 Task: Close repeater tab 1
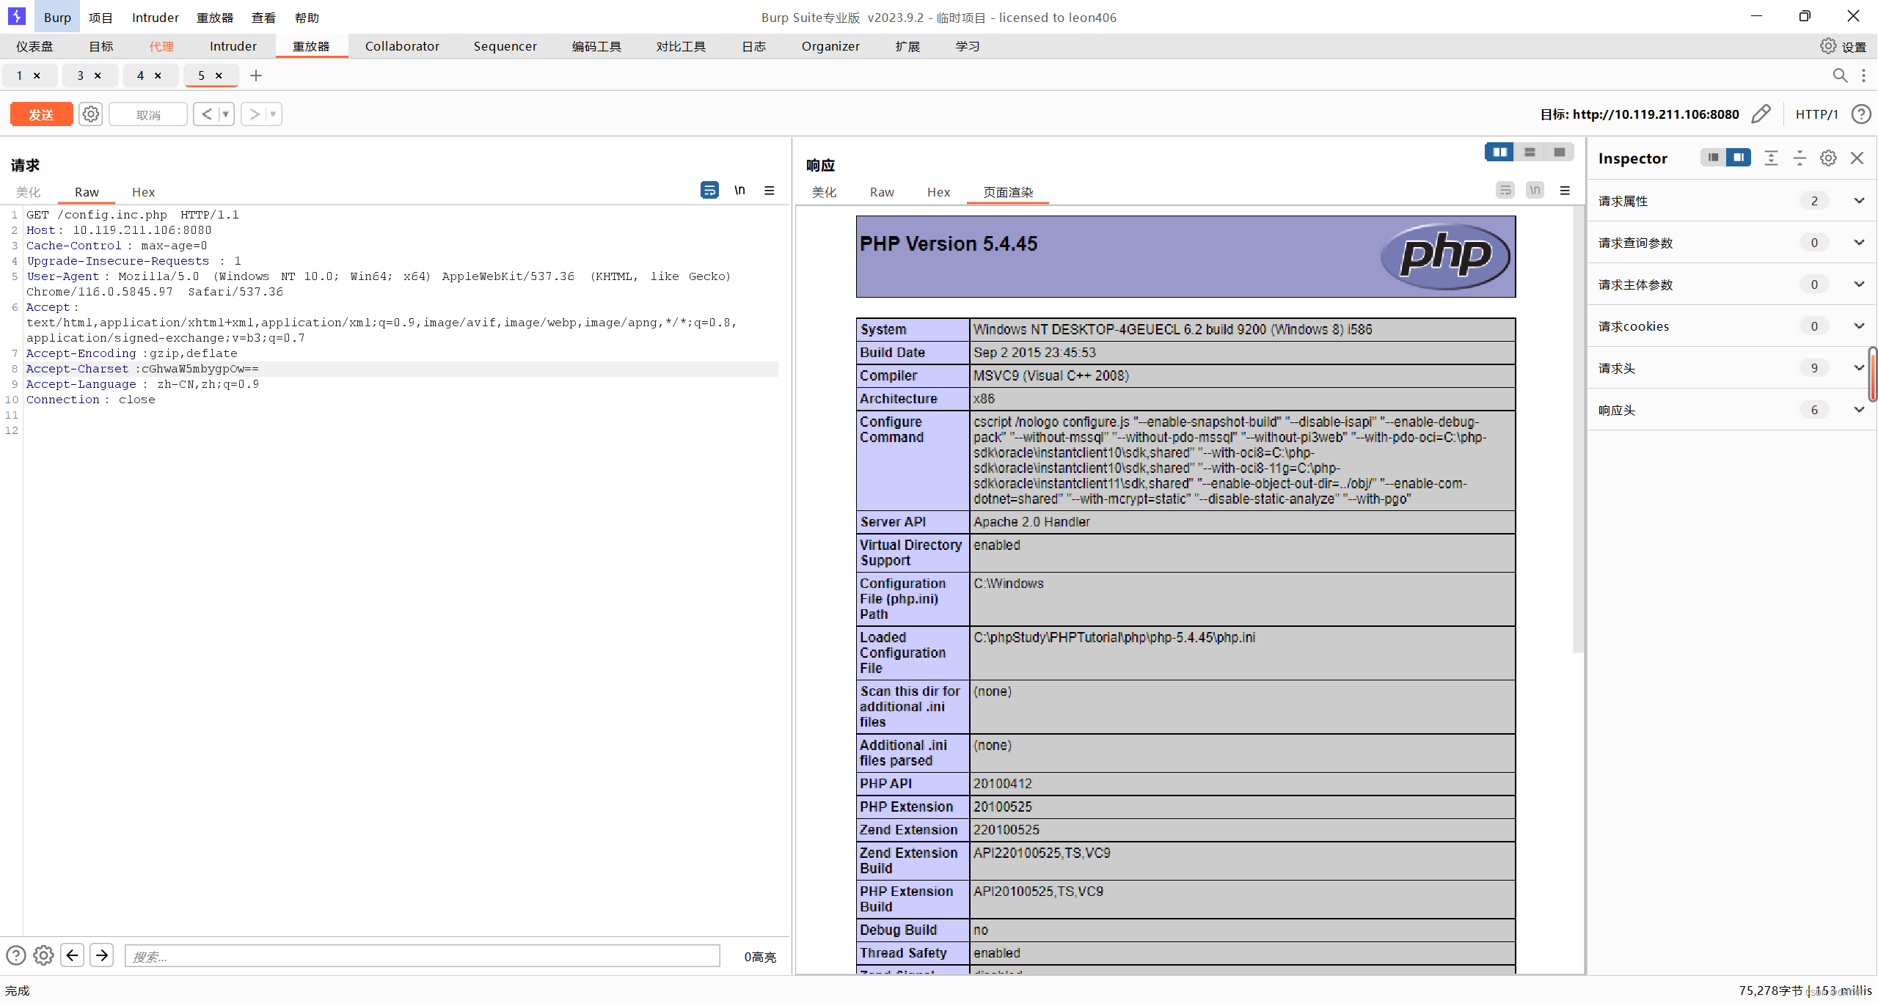37,76
